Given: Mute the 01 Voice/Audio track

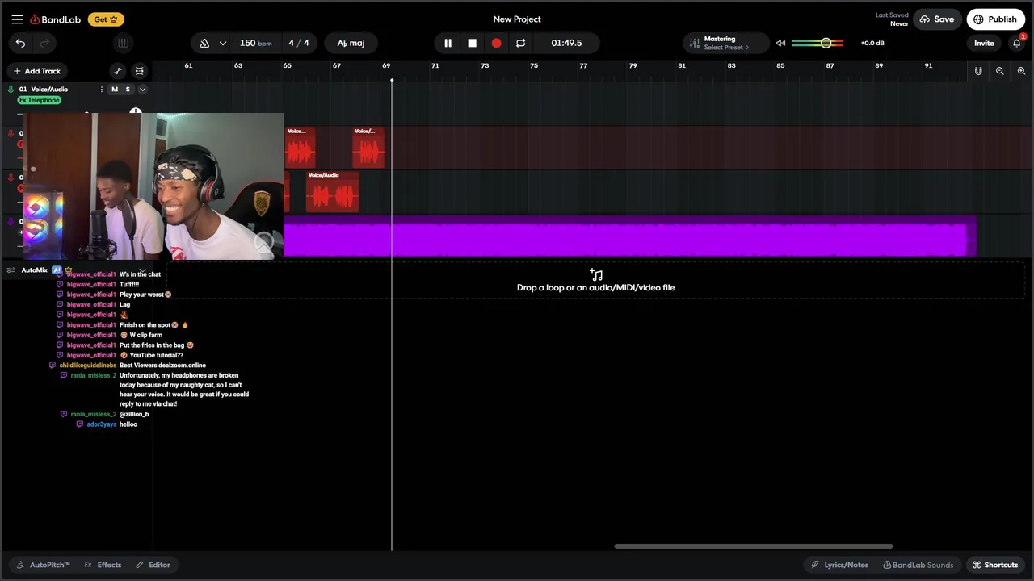Looking at the screenshot, I should 115,90.
